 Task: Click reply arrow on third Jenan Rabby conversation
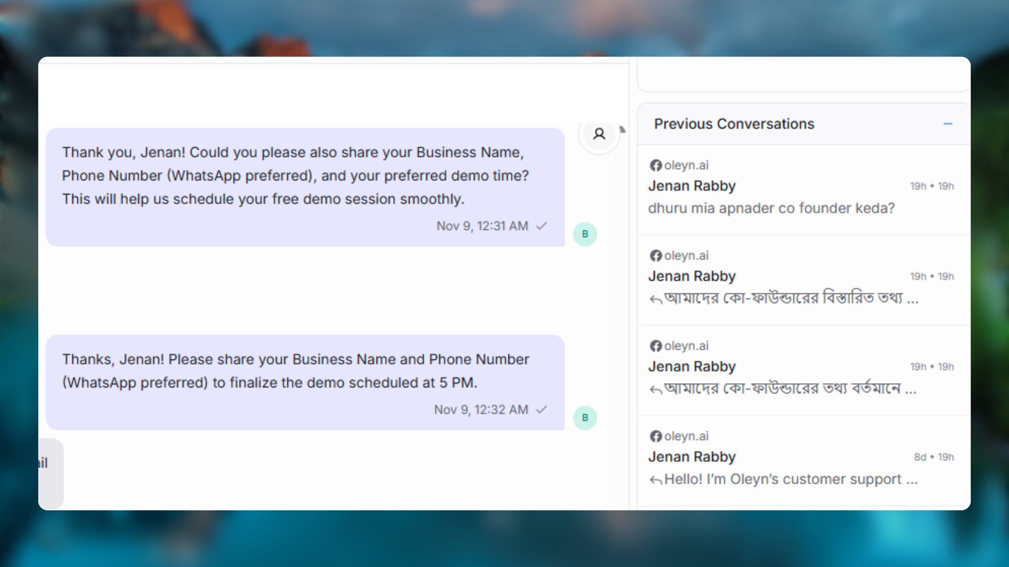pos(655,390)
